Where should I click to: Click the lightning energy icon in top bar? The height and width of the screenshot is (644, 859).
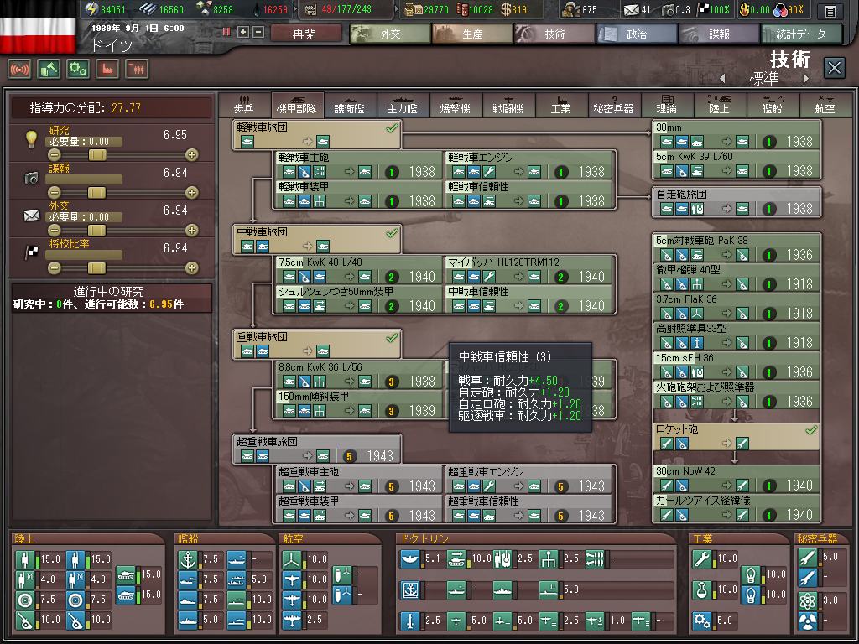point(91,9)
